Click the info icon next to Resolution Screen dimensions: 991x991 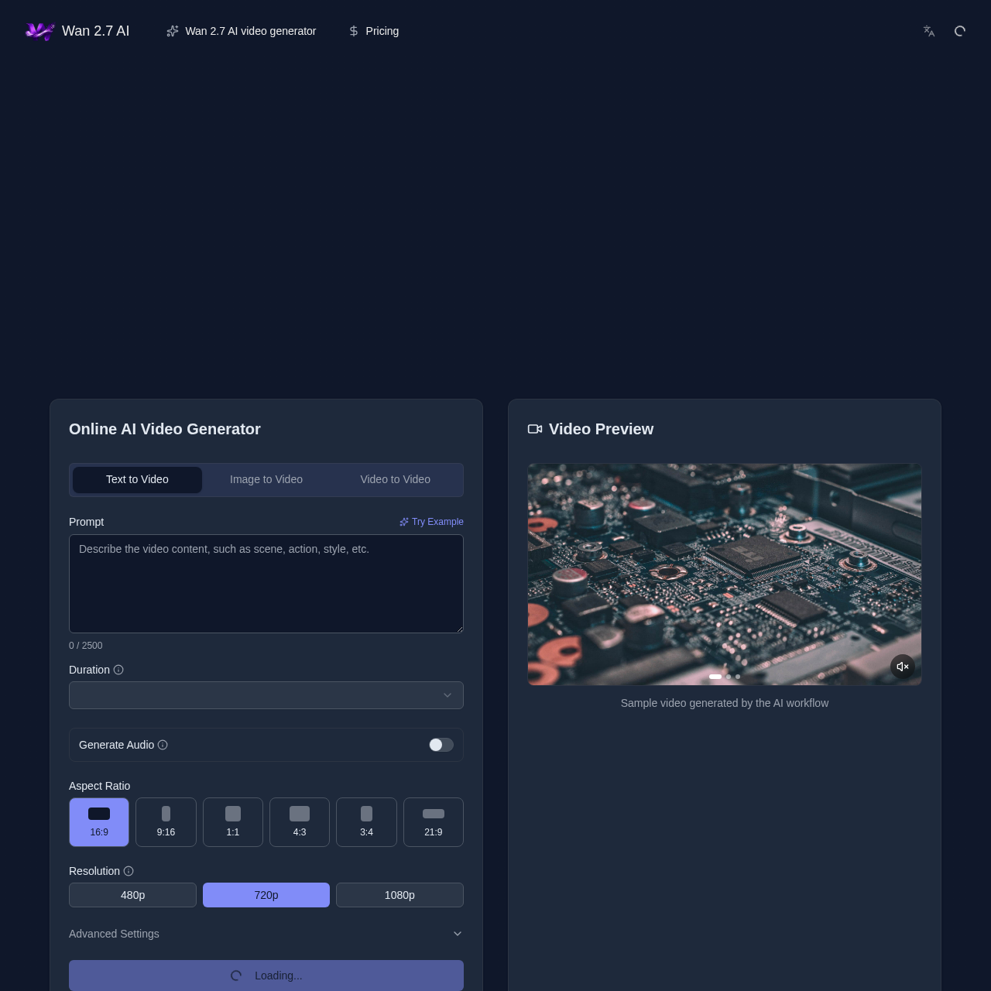click(x=129, y=871)
